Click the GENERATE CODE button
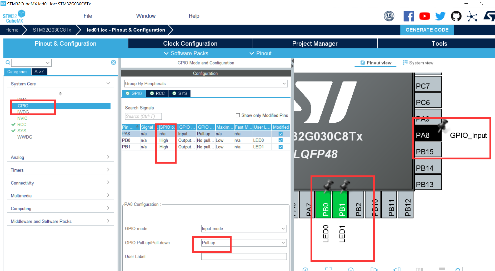Screen dimensions: 495x271 (x=427, y=30)
